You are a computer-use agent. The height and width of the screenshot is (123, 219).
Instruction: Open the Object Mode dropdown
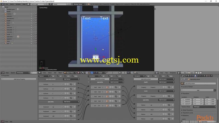tap(70, 73)
